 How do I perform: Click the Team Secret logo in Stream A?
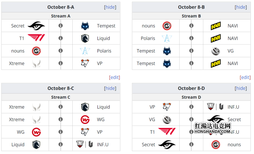36,26
